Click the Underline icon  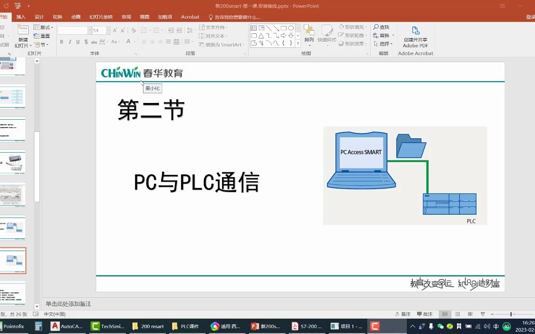78,42
